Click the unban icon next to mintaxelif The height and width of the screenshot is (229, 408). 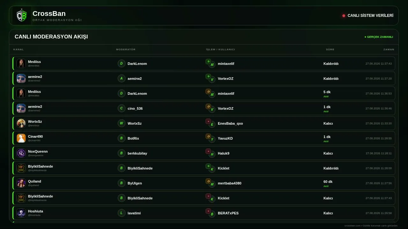pos(208,61)
